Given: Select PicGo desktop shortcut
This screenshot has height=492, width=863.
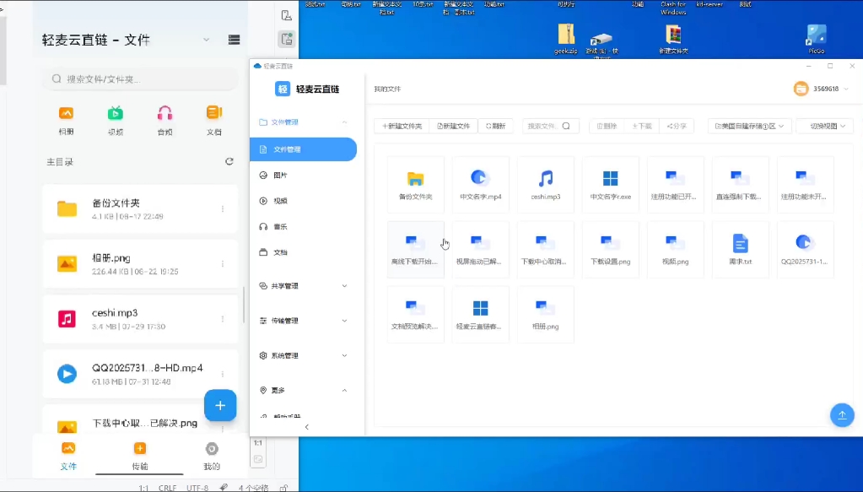Looking at the screenshot, I should [x=817, y=39].
